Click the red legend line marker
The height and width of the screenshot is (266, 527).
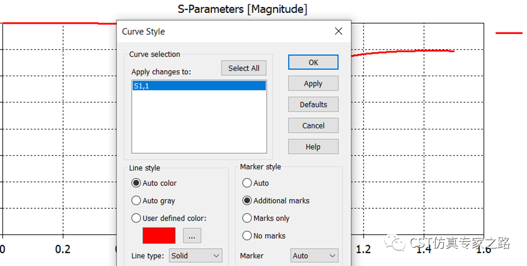coord(509,33)
